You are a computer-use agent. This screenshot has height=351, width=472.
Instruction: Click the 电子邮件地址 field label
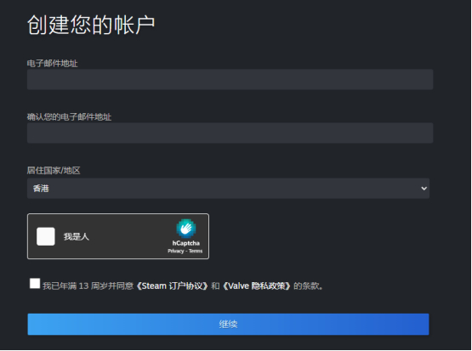(x=53, y=64)
